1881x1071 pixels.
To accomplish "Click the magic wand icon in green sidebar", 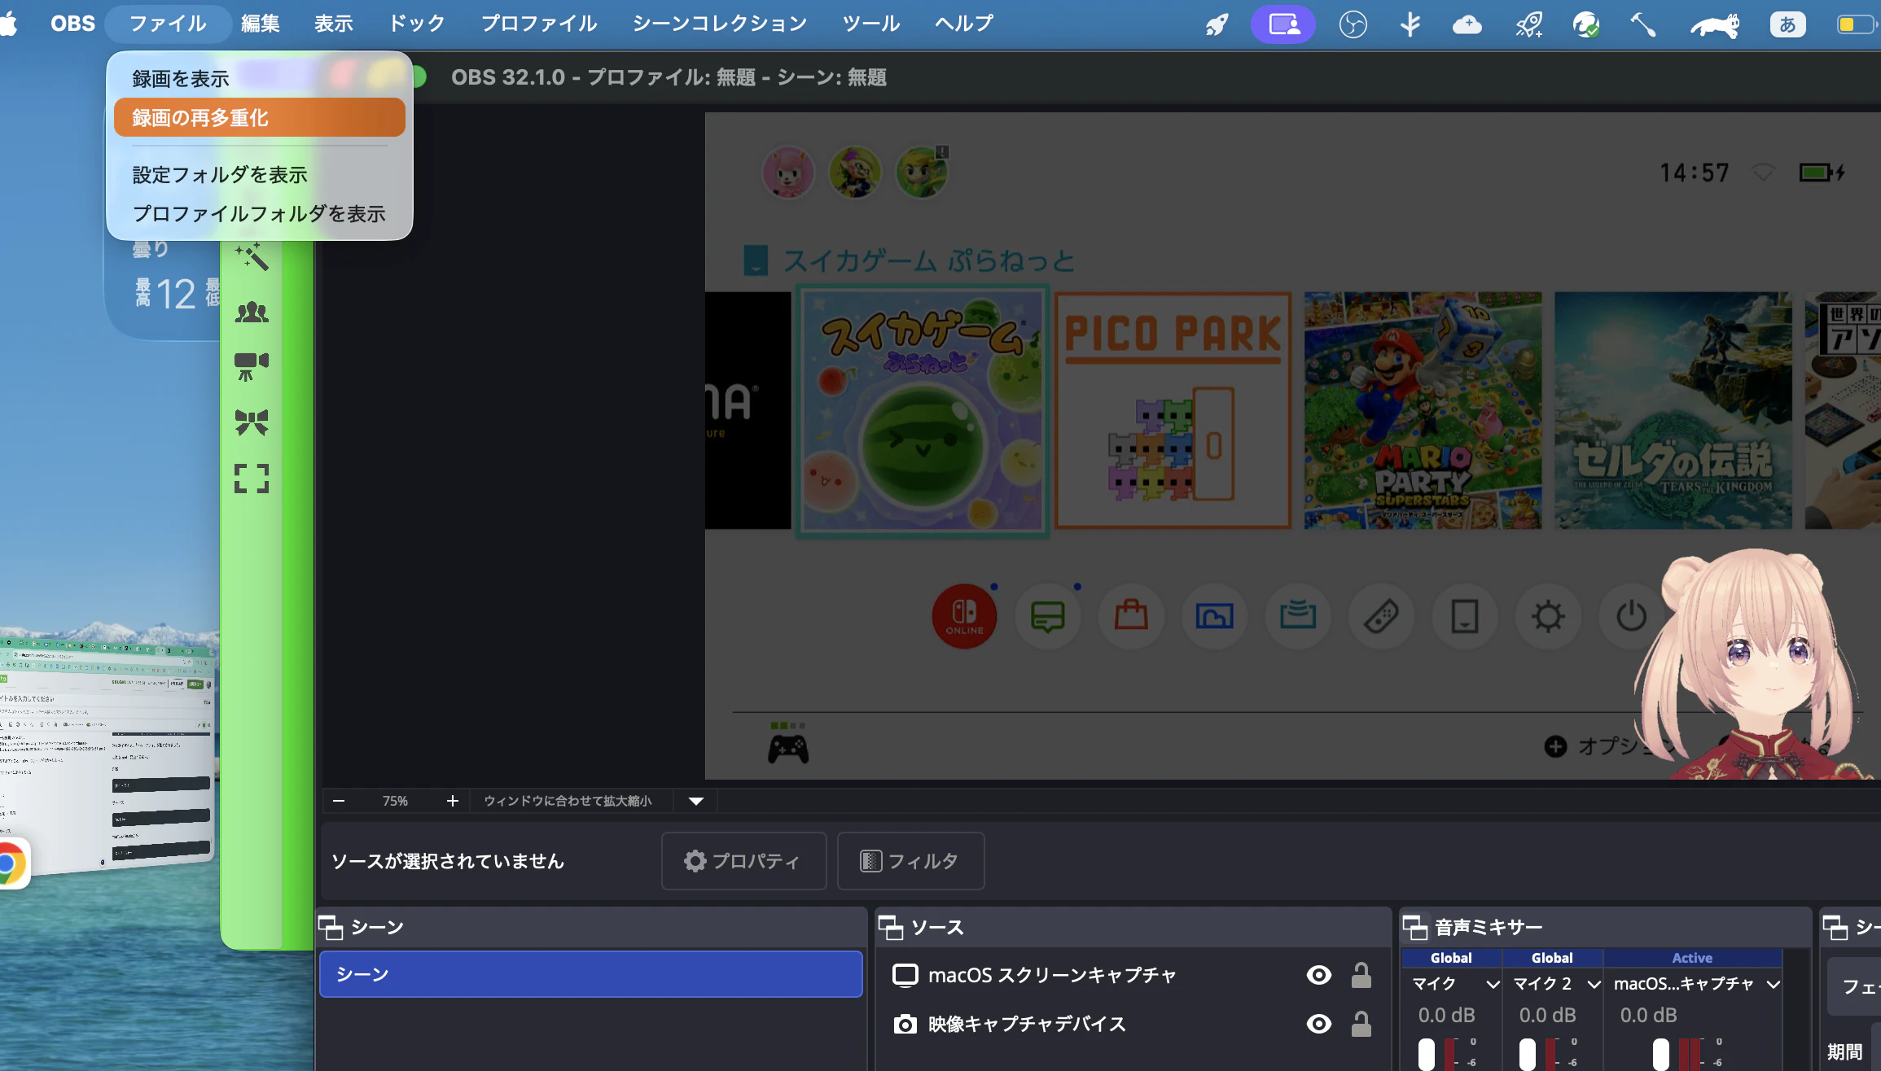I will point(252,257).
